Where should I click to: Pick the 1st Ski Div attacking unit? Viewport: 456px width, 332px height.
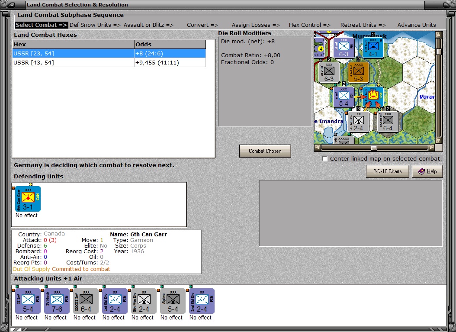tap(115, 301)
